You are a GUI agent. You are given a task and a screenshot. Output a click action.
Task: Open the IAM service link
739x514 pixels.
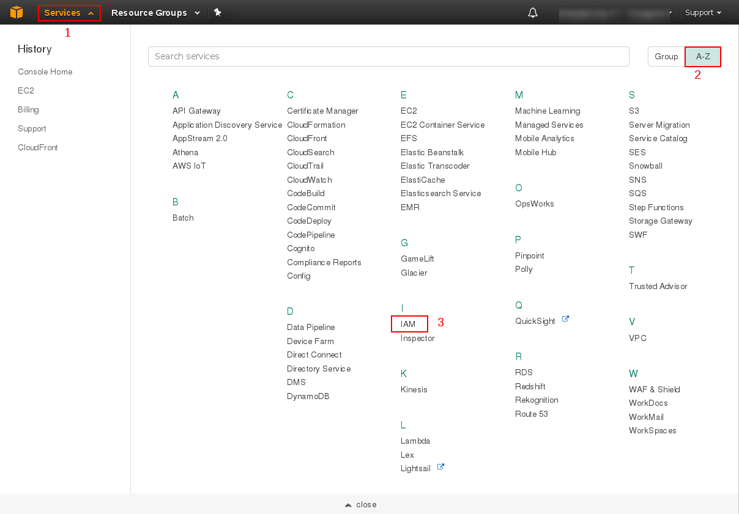(408, 324)
